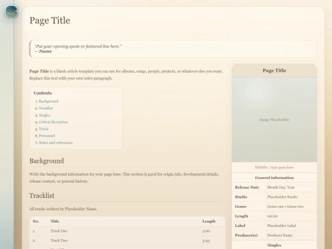Click the 3:00 track length cell
This screenshot has height=249, width=332.
coord(206,231)
